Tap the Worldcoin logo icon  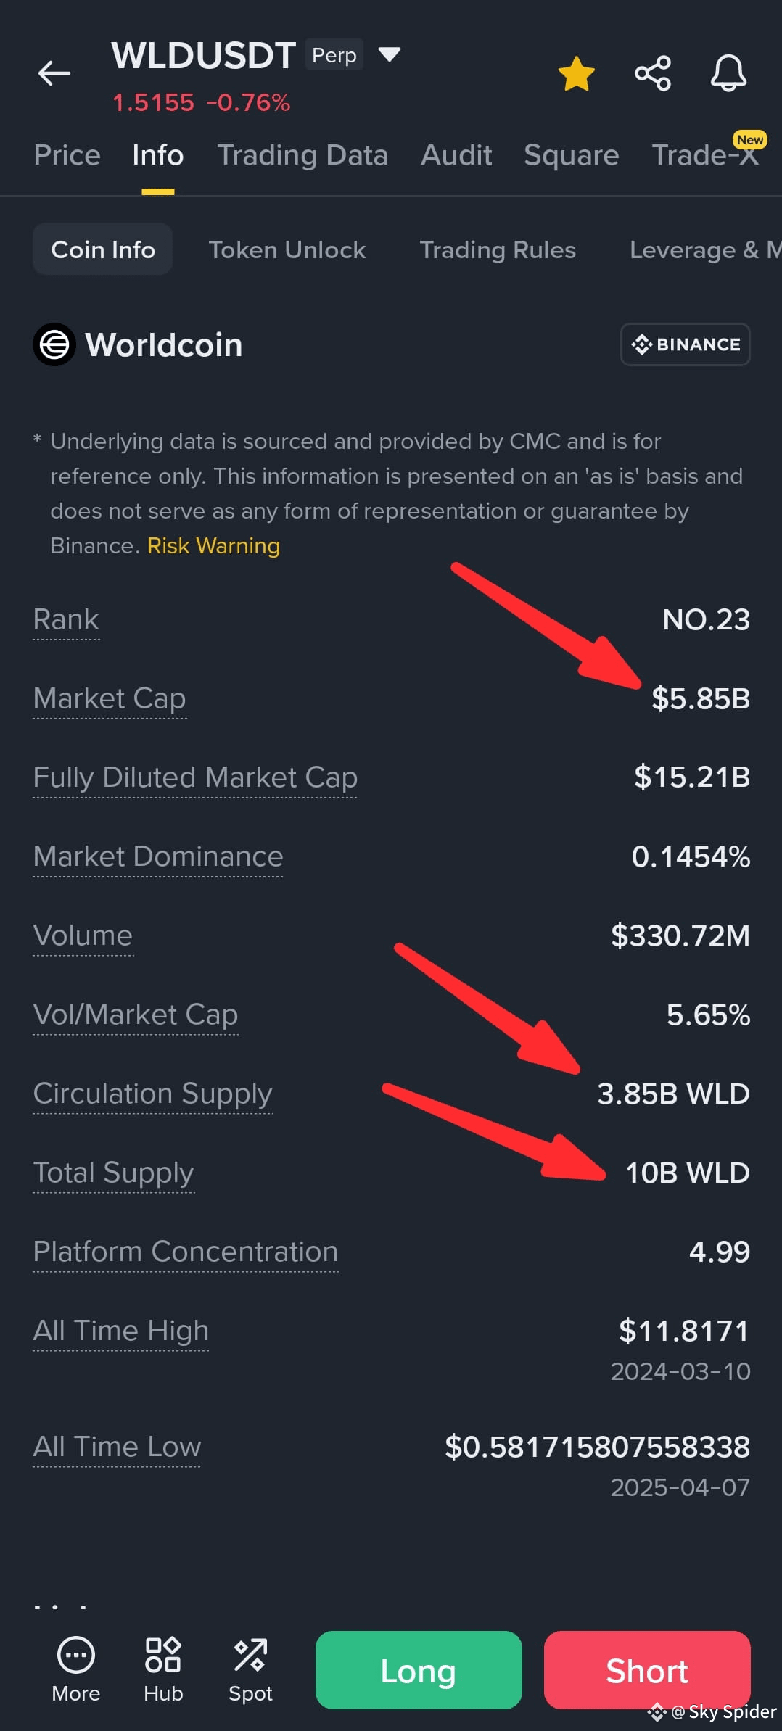(54, 344)
